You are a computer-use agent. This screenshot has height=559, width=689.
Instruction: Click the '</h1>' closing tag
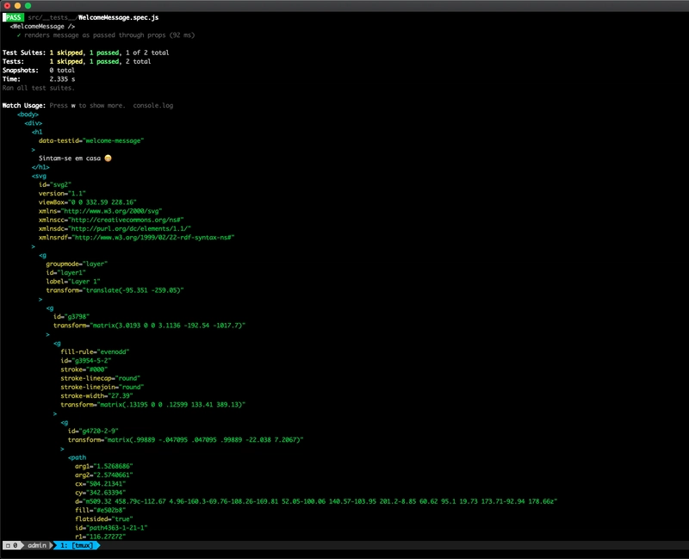pyautogui.click(x=40, y=167)
